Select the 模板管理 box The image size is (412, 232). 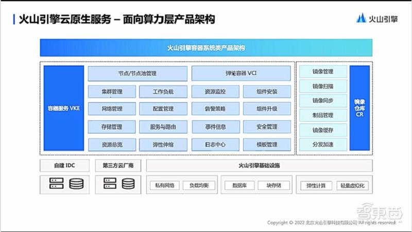tap(267, 145)
